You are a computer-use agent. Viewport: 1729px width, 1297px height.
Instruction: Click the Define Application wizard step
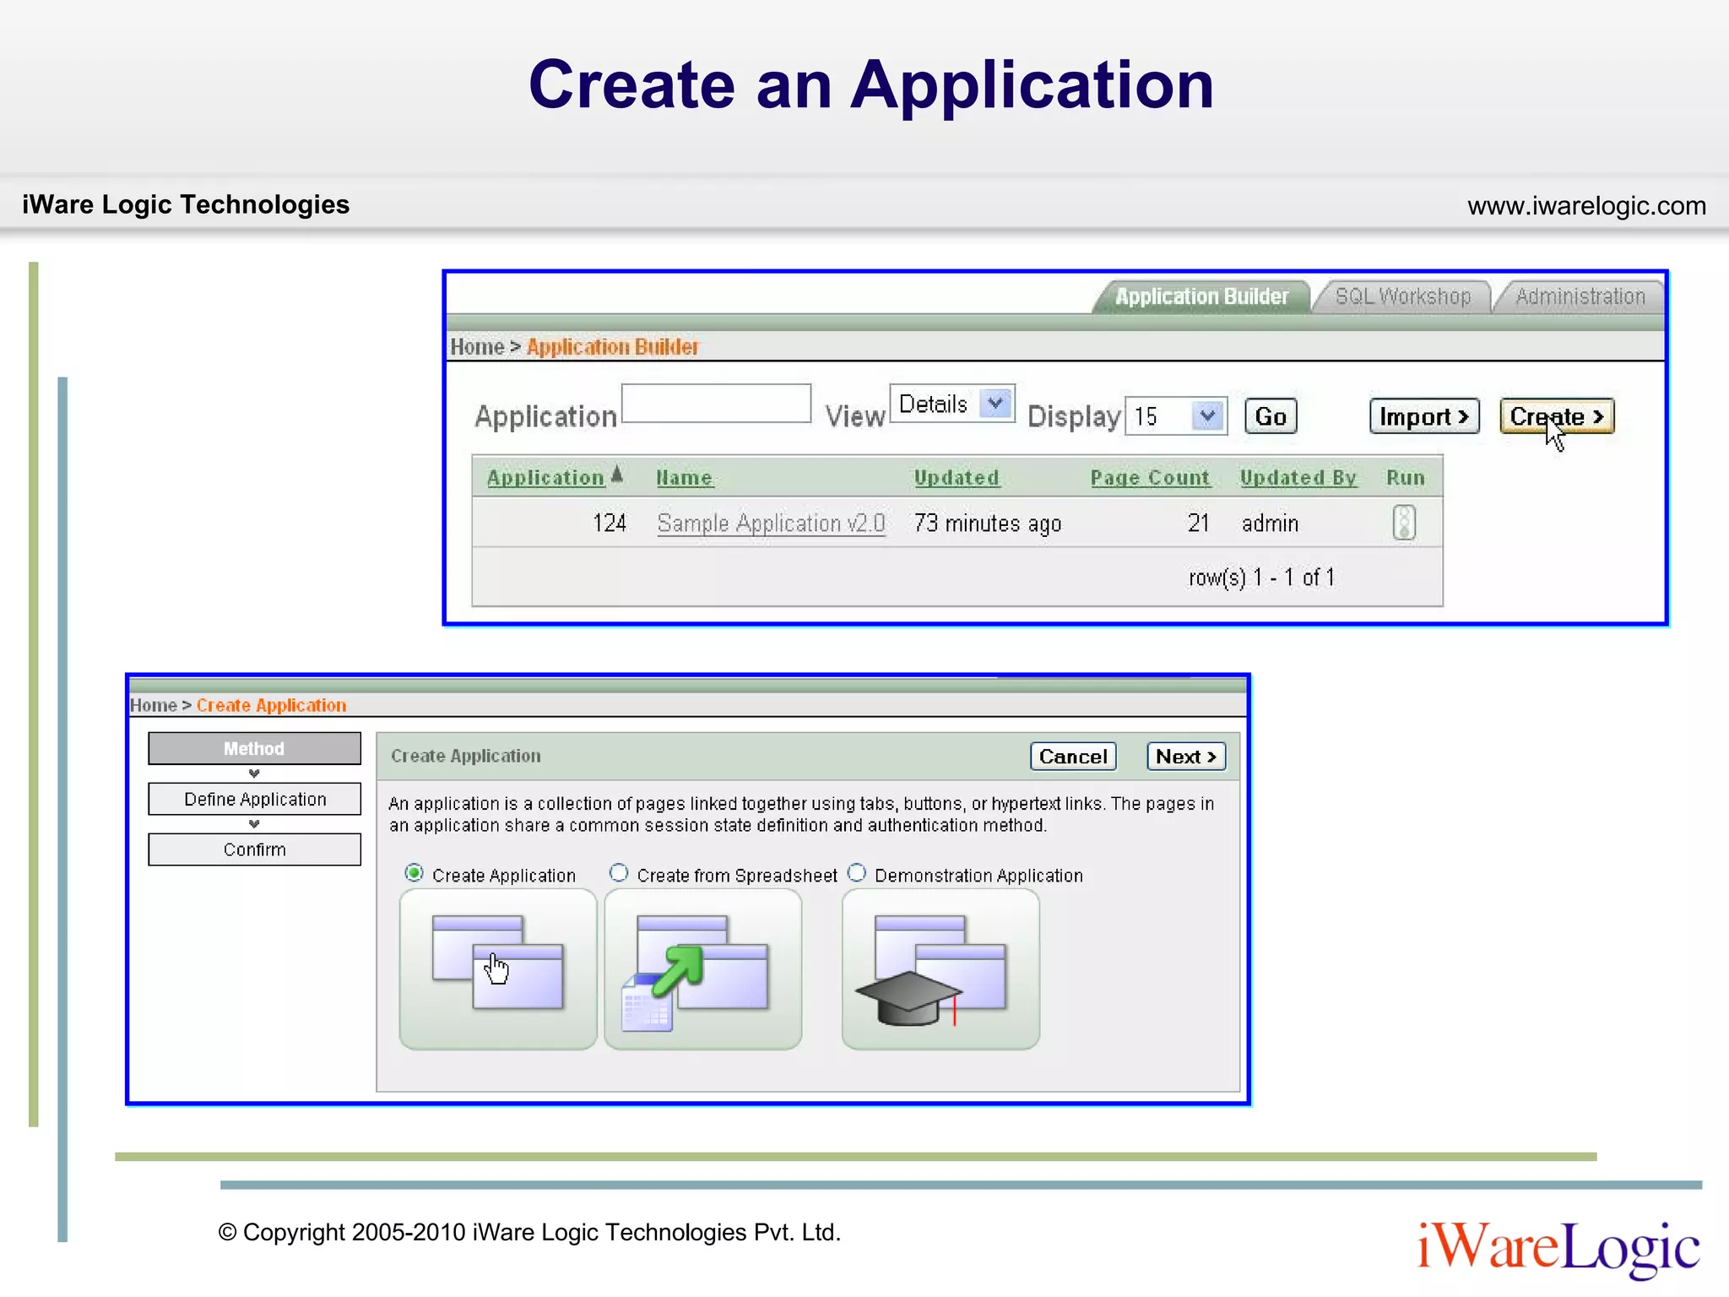point(254,799)
